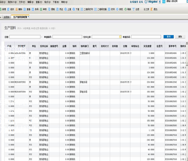This screenshot has height=161, width=188.
Task: Open the 发料仓库 warehouse lookup selector
Action: tap(120, 37)
